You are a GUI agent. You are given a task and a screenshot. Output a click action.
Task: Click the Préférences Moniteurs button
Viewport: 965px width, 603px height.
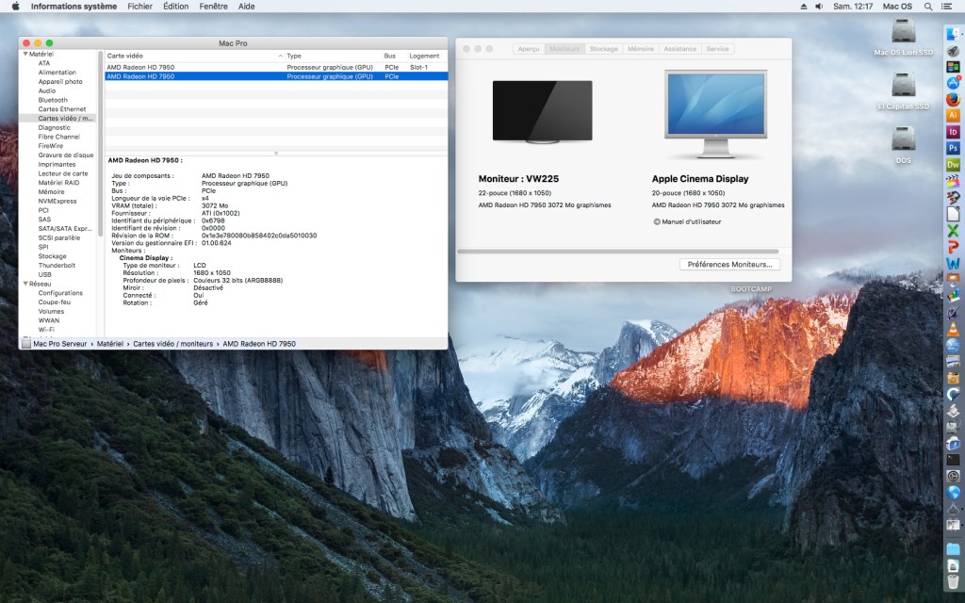729,265
